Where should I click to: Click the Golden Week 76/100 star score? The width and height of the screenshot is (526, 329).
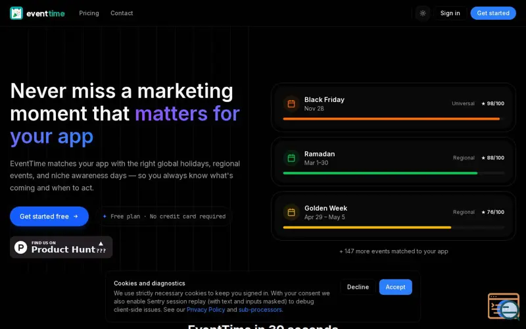click(492, 212)
